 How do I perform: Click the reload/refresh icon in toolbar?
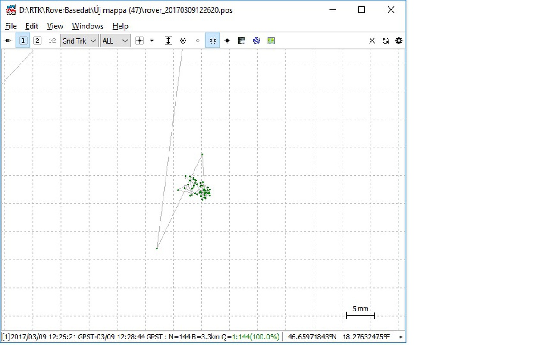coord(386,41)
